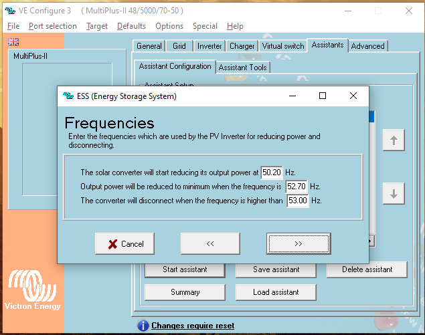
Task: Click the blue info icon near reset notice
Action: tap(143, 326)
